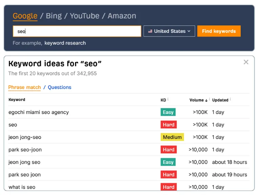Click the '1 day' value in 'egochi miami' row
This screenshot has height=195, width=259.
(x=218, y=112)
